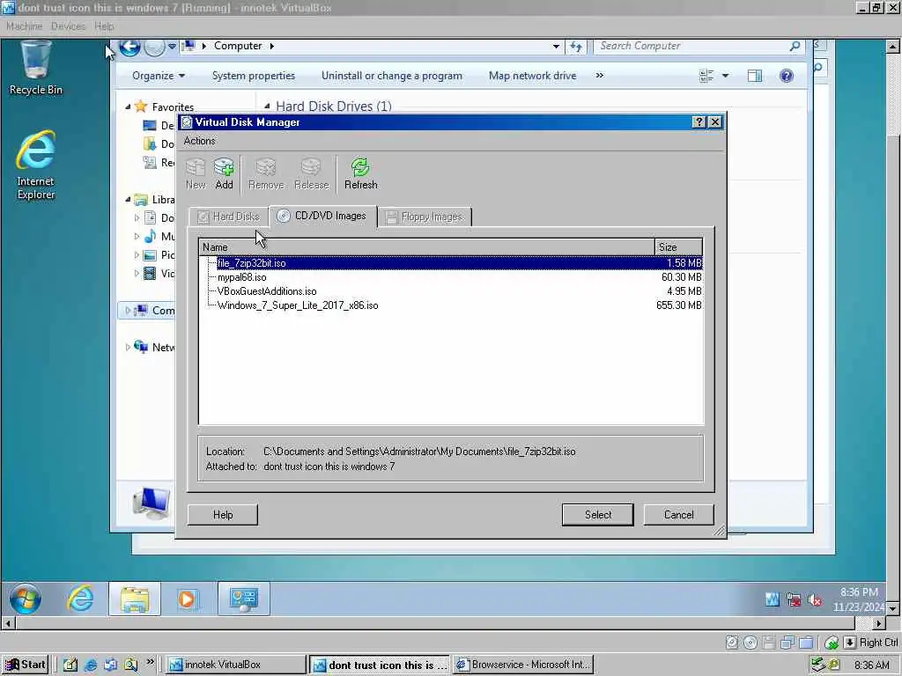Viewport: 902px width, 676px height.
Task: Open Internet Explorer desktop icon
Action: [x=35, y=165]
